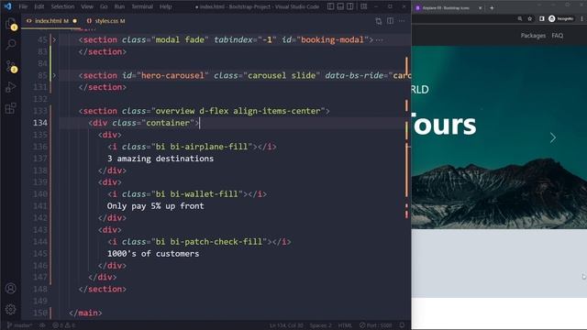Open the Extensions view
This screenshot has height=330, width=587.
click(10, 108)
